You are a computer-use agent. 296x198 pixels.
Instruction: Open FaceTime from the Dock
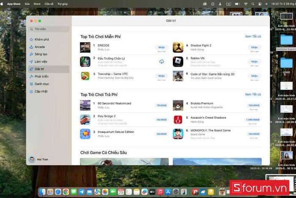[113, 192]
